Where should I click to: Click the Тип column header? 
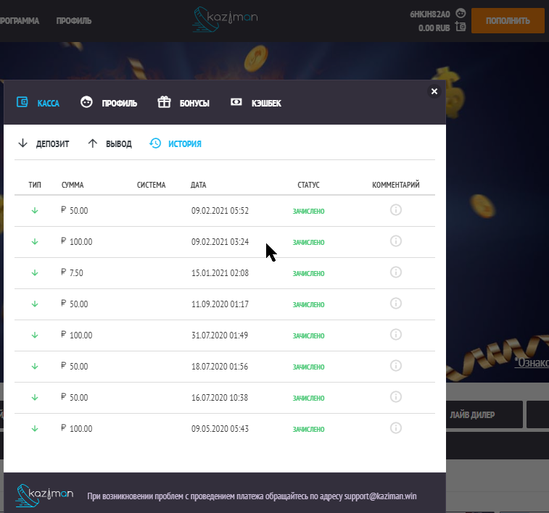point(35,185)
